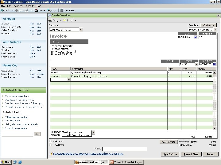This screenshot has width=221, height=165.
Task: Click List next to Issue Refunds
Action: point(39,77)
